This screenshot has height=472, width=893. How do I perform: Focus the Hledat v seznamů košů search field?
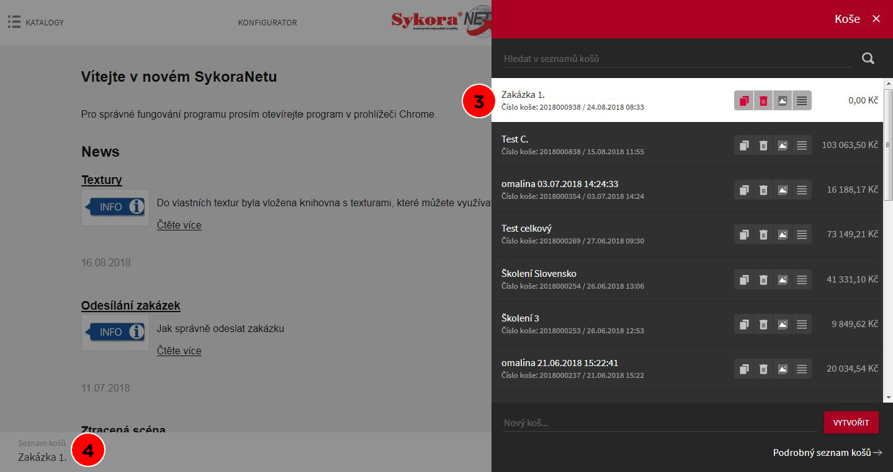click(676, 59)
